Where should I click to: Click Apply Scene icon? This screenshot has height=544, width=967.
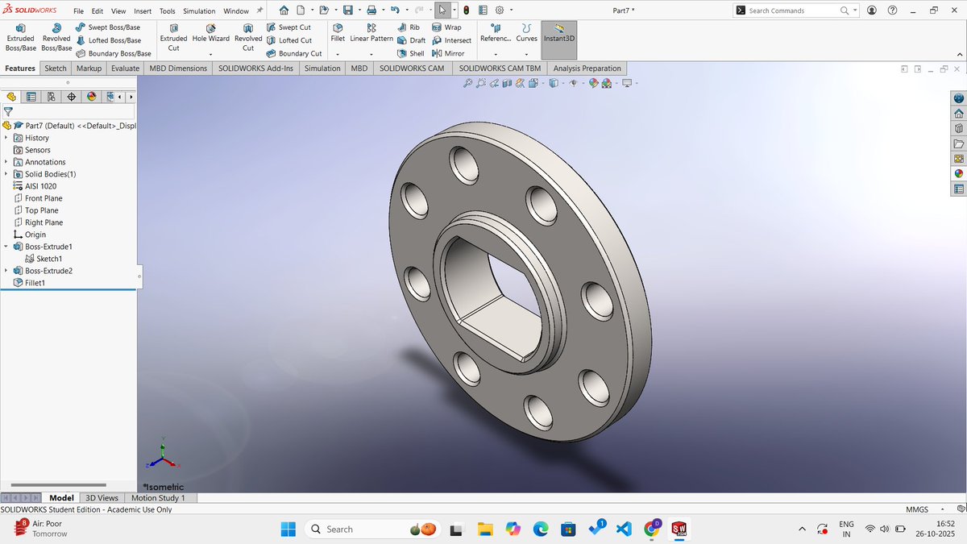tap(608, 83)
